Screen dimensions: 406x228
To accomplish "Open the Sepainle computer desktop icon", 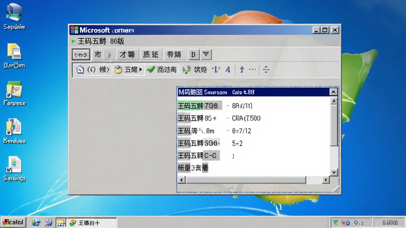I will coord(14,16).
